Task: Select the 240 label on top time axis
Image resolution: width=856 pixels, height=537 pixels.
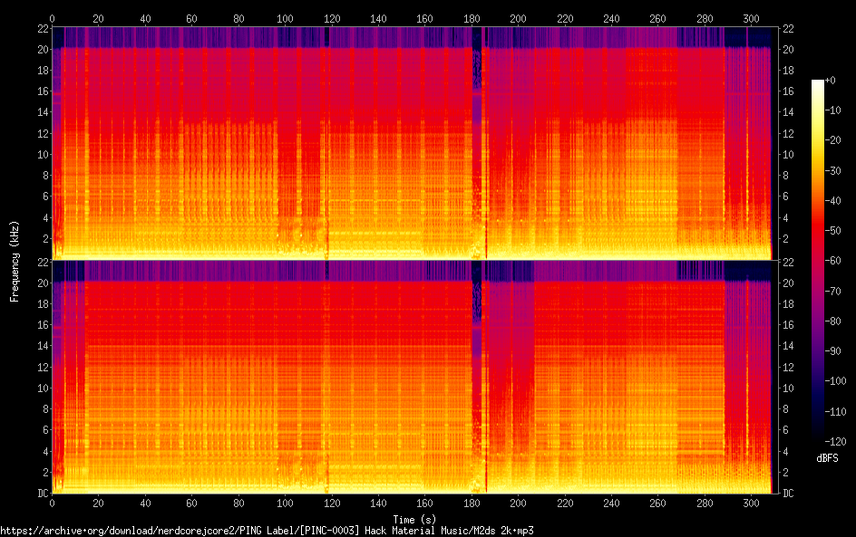Action: pyautogui.click(x=612, y=18)
